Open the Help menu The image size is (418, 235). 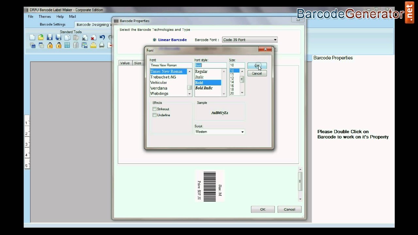pos(60,17)
